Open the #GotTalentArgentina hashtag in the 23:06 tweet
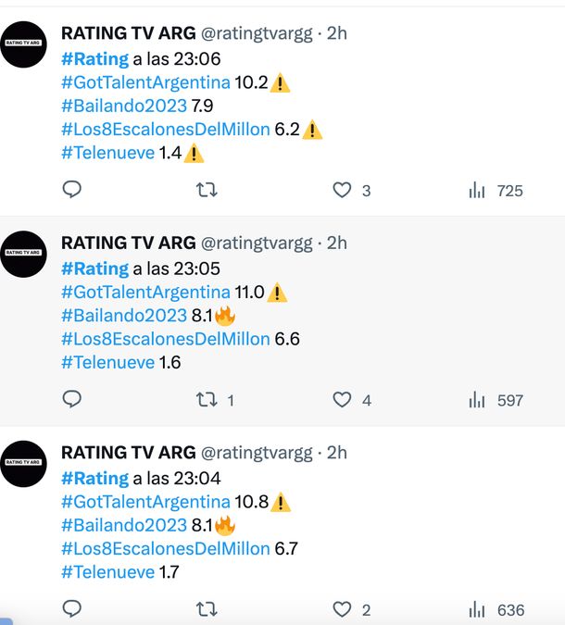 coord(145,82)
